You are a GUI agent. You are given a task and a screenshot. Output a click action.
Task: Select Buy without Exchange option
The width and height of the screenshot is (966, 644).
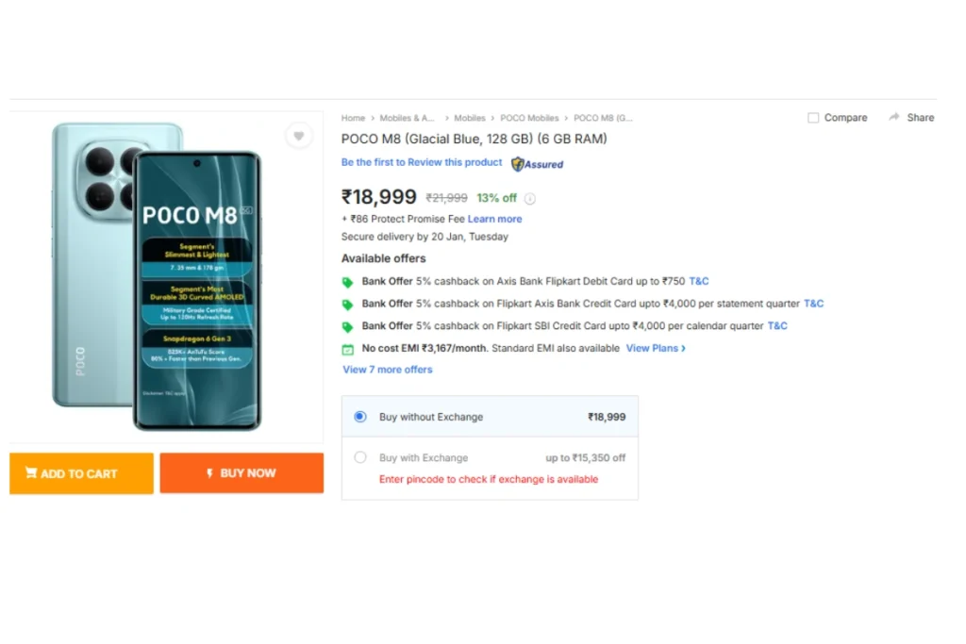(360, 417)
